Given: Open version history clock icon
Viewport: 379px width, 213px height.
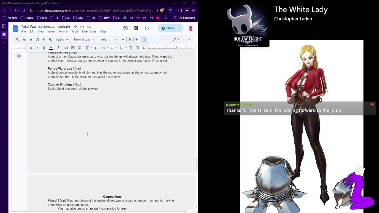Looking at the screenshot, I should click(x=126, y=28).
